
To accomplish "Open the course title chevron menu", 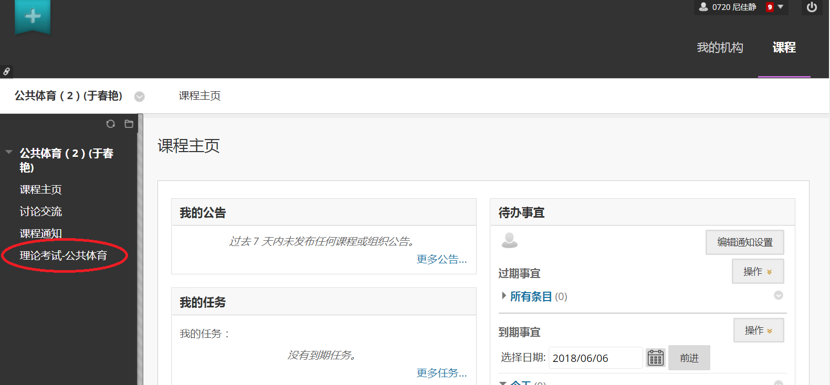I will (139, 97).
